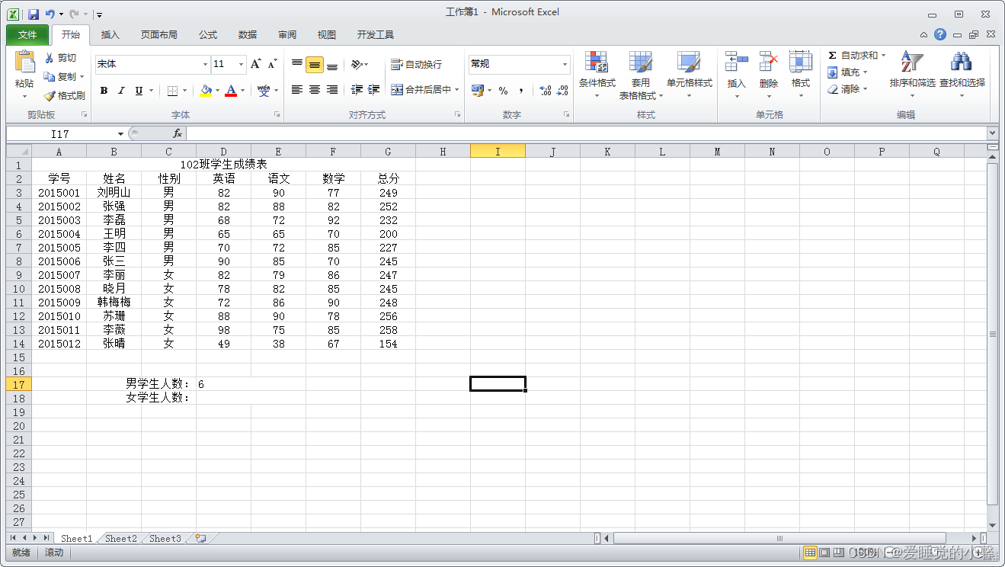Click the Insert cells (插入) icon
Image resolution: width=1005 pixels, height=567 pixels.
pyautogui.click(x=736, y=62)
